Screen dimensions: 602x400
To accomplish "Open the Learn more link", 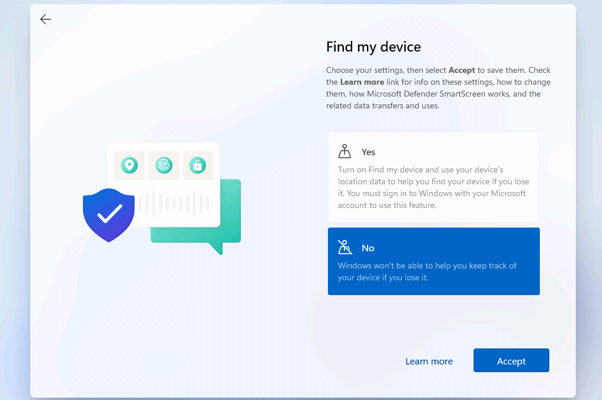I will point(429,361).
